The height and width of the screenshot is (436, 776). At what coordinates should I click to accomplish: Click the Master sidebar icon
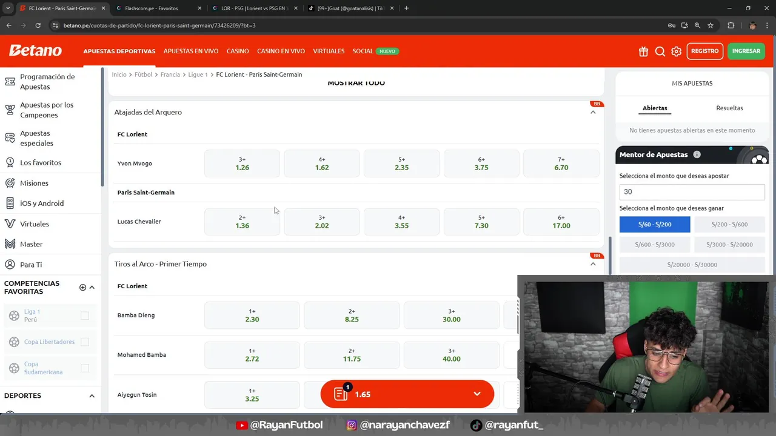[10, 244]
